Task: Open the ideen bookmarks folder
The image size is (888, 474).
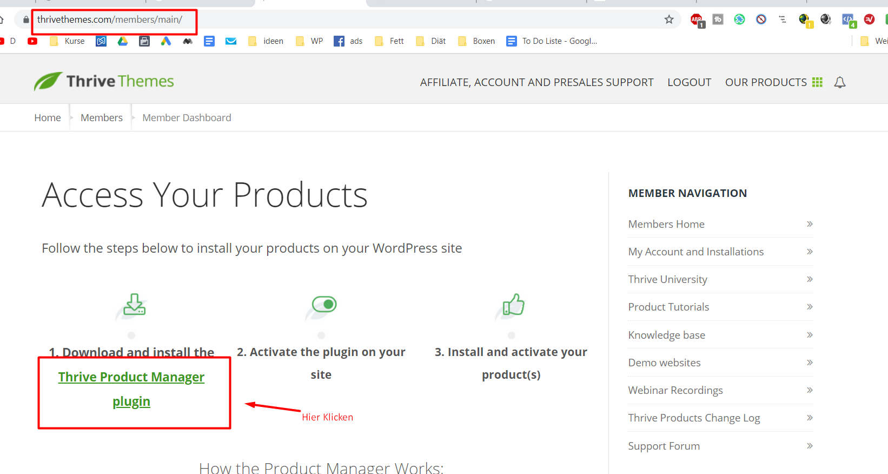Action: pyautogui.click(x=266, y=41)
